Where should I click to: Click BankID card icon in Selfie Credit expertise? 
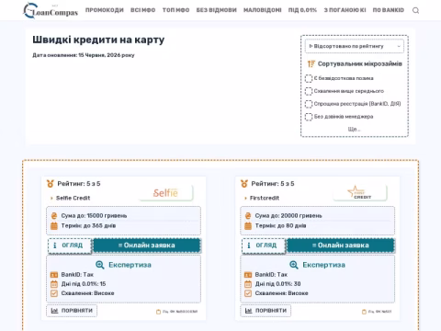point(54,275)
